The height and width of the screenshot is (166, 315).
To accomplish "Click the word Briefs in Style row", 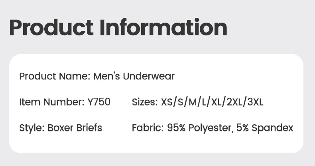I will click(x=89, y=128).
